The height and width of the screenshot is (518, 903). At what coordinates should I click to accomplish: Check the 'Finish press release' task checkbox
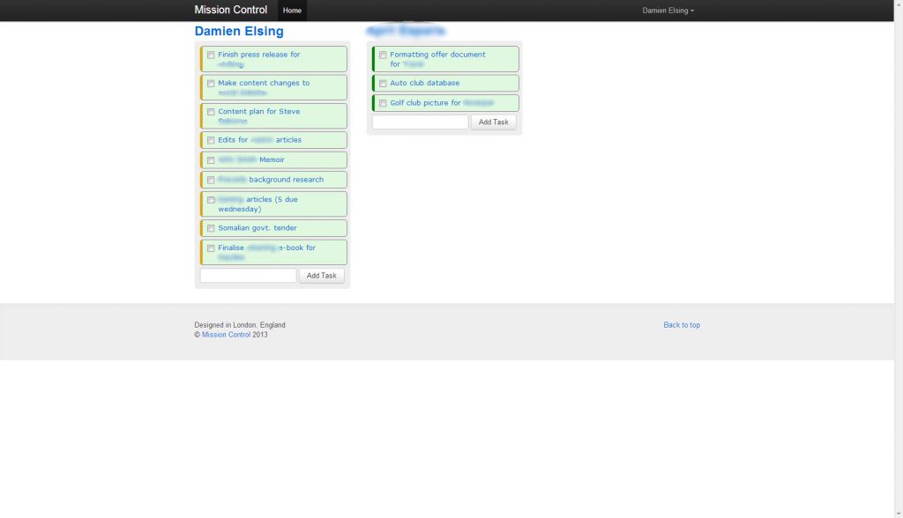pos(211,55)
